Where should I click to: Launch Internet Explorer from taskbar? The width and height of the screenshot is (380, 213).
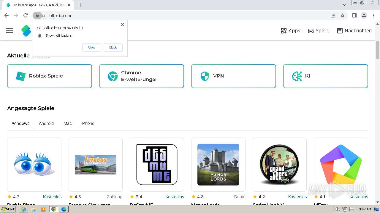(23, 209)
